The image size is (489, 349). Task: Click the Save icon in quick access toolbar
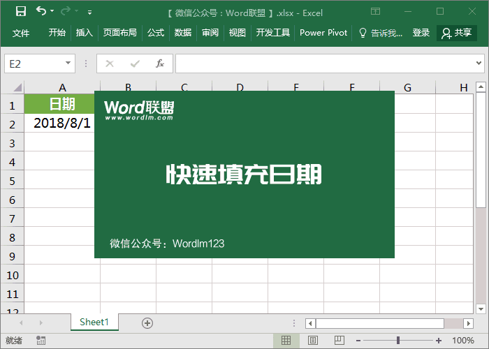21,11
